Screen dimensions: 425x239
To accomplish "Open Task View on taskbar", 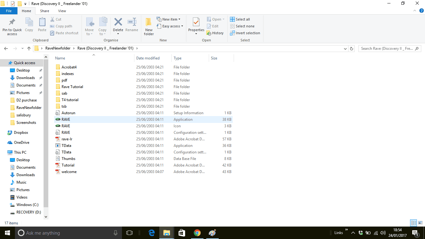I will (129, 233).
